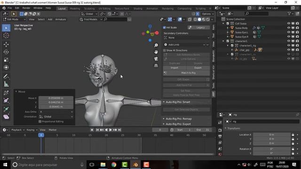The height and width of the screenshot is (169, 301).
Task: Enable the Init Scale checkbox
Action: pyautogui.click(x=164, y=28)
